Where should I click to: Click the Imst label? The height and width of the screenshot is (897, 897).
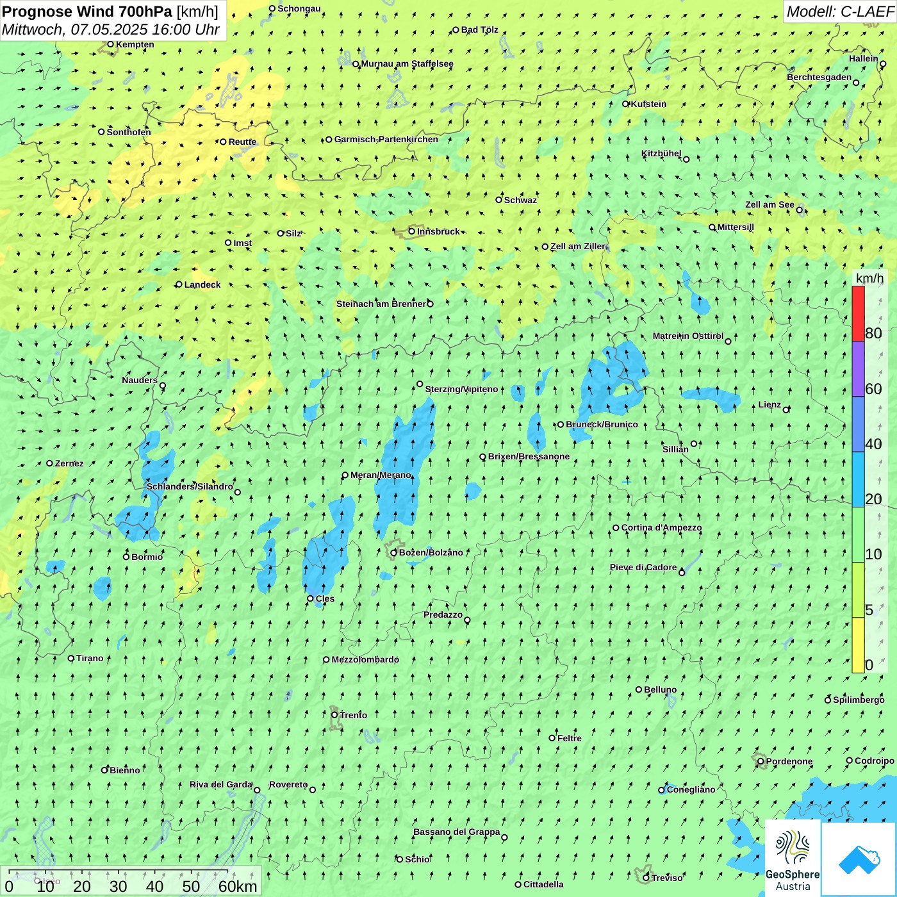(x=242, y=243)
